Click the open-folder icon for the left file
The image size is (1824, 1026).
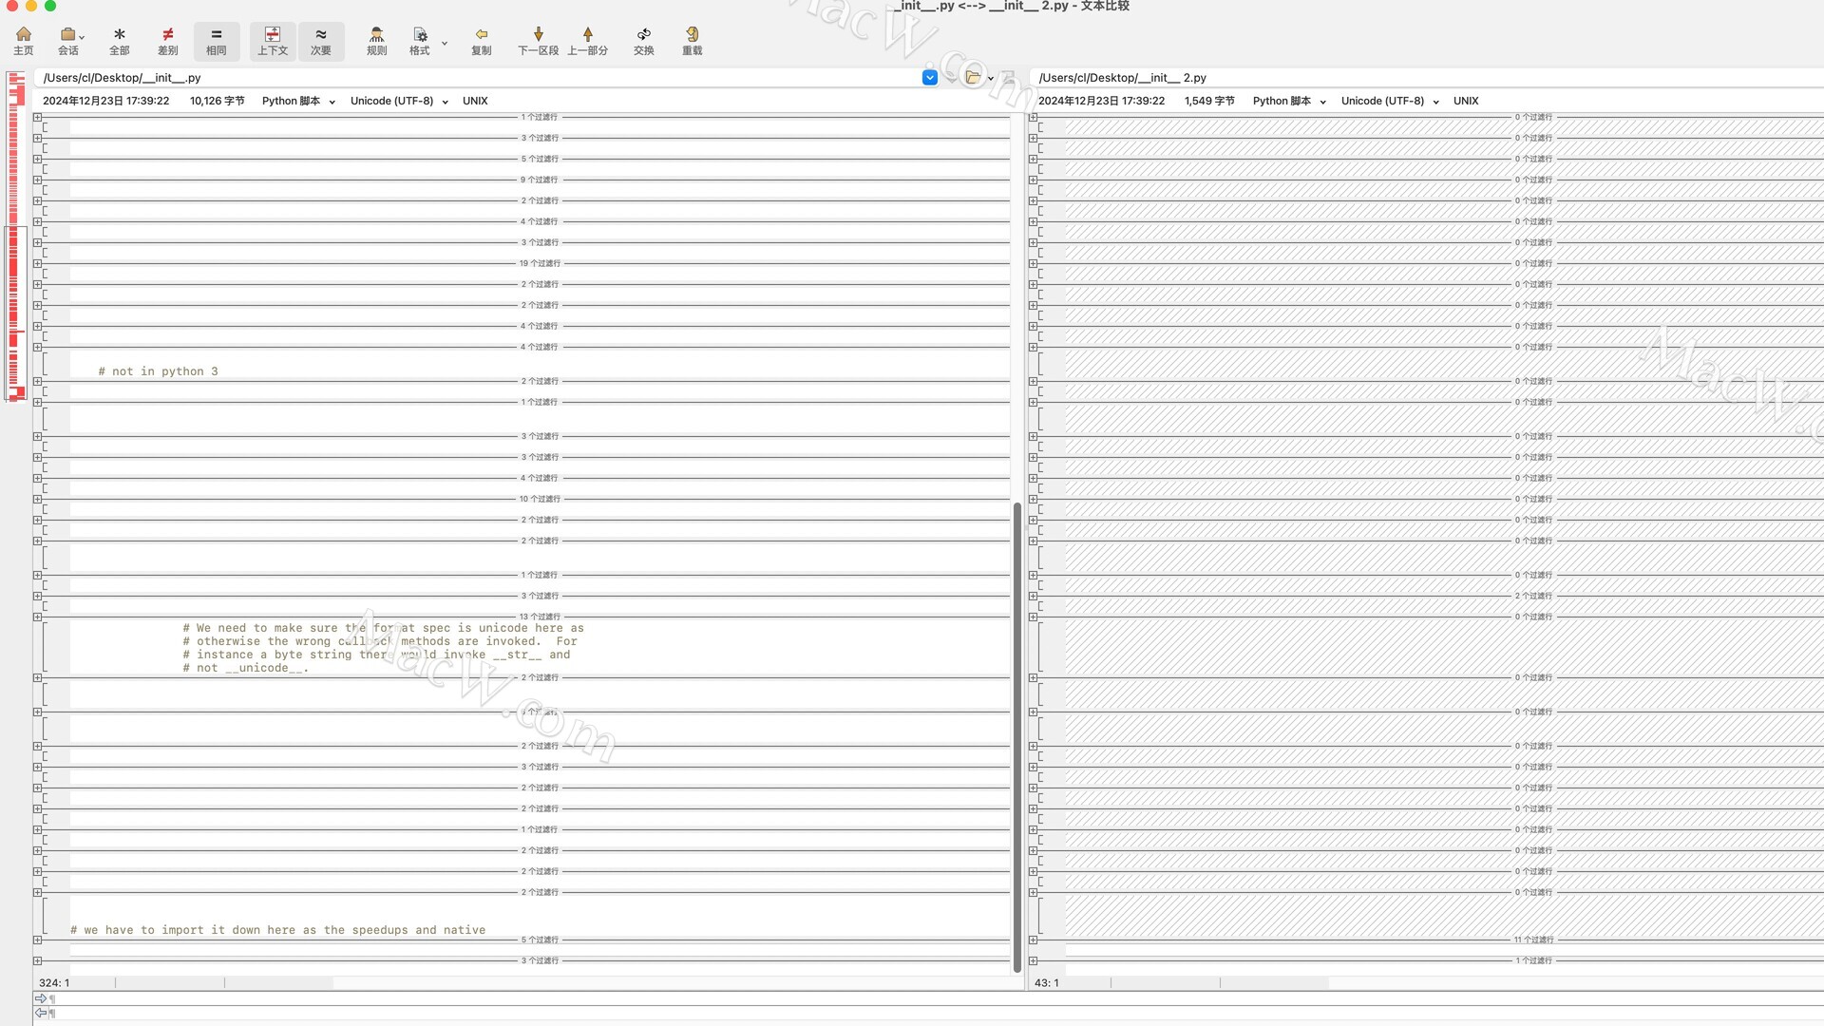click(x=972, y=78)
